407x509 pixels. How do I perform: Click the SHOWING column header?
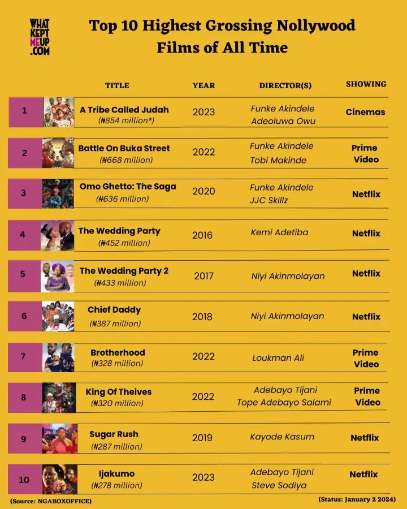click(x=366, y=84)
